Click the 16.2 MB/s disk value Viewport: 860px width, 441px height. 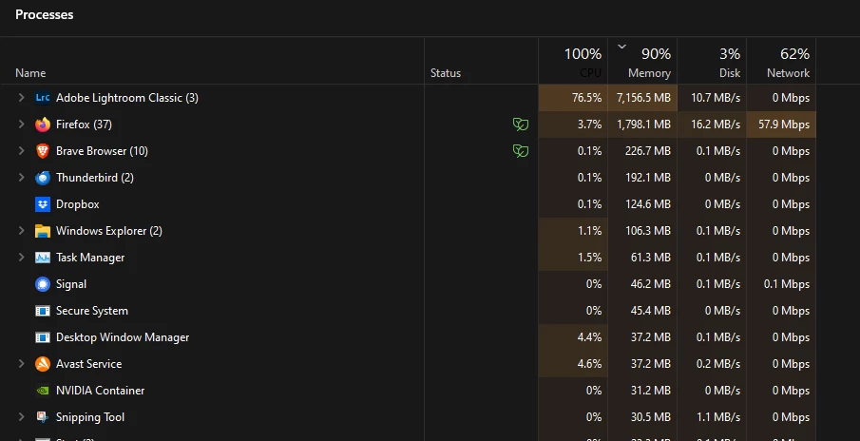pos(716,125)
